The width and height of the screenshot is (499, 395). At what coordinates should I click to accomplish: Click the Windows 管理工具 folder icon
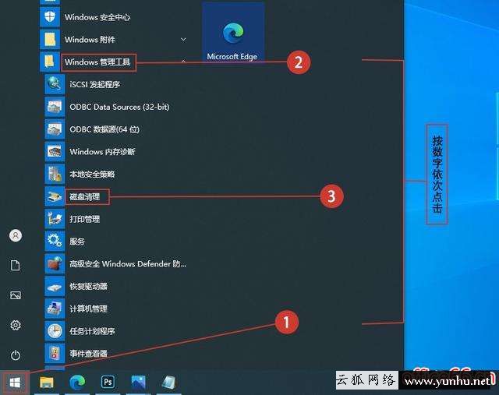coord(50,62)
